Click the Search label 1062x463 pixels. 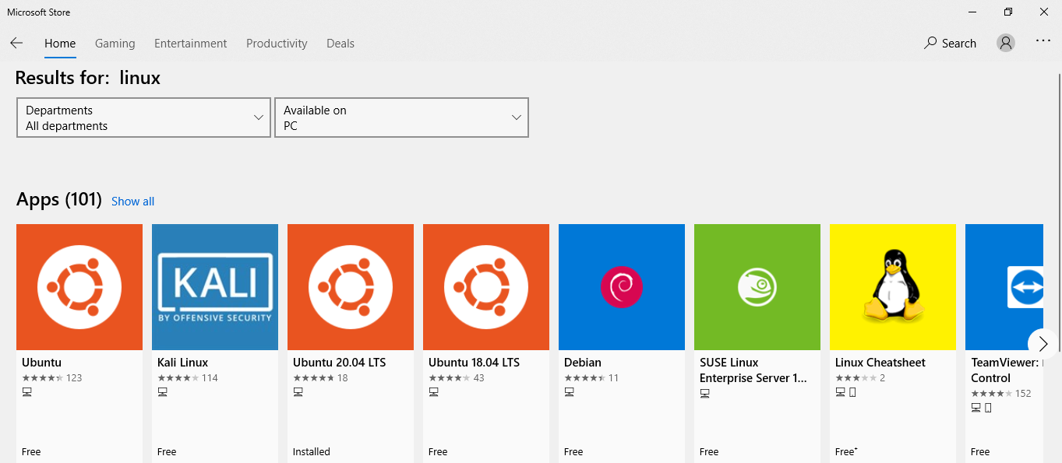pos(959,44)
